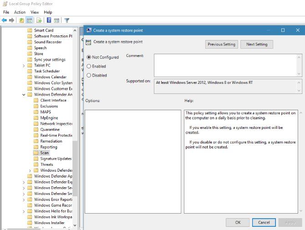The height and width of the screenshot is (230, 305).
Task: Expand the Windows Defender Exploit Guard node
Action: [x=24, y=182]
